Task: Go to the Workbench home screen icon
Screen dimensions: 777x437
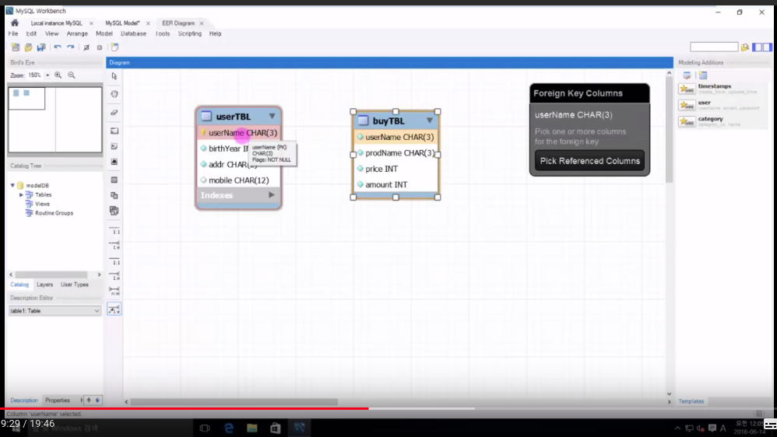Action: (15, 23)
